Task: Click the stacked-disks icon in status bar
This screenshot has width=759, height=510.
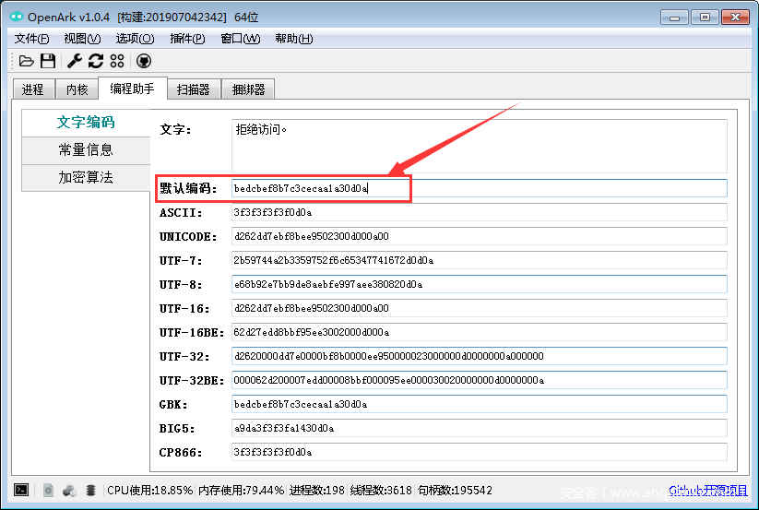Action: tap(90, 491)
